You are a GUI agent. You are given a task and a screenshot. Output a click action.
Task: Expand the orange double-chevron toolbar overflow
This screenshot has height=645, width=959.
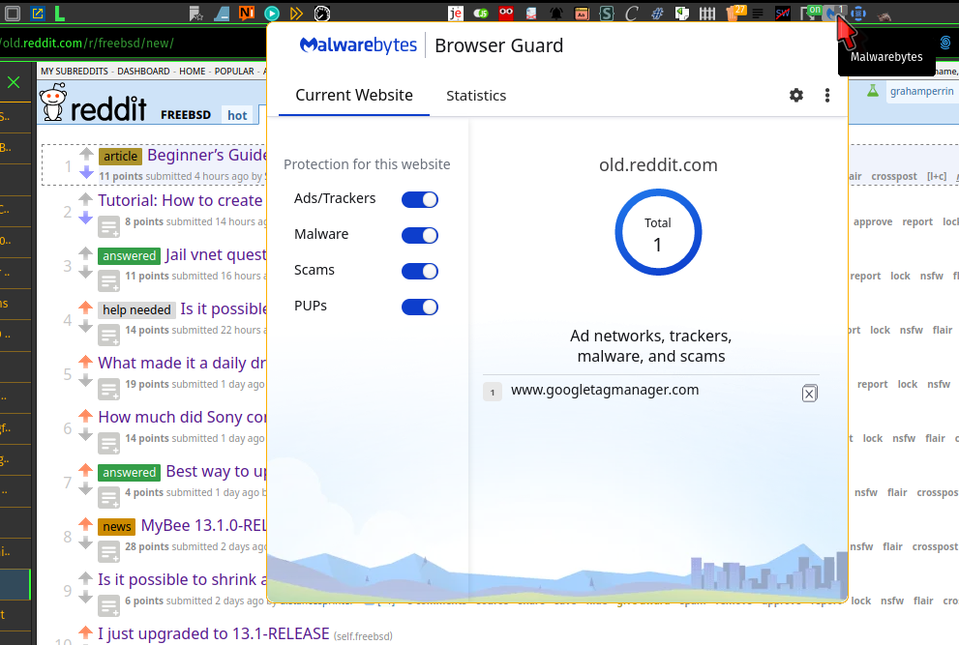click(297, 14)
